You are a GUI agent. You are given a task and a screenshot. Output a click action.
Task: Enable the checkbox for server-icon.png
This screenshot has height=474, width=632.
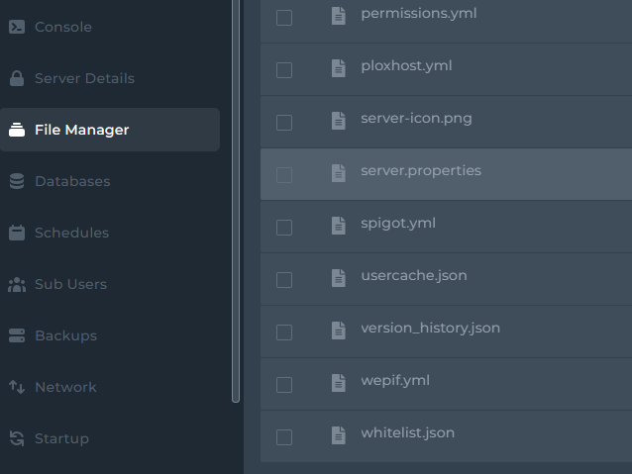(284, 123)
